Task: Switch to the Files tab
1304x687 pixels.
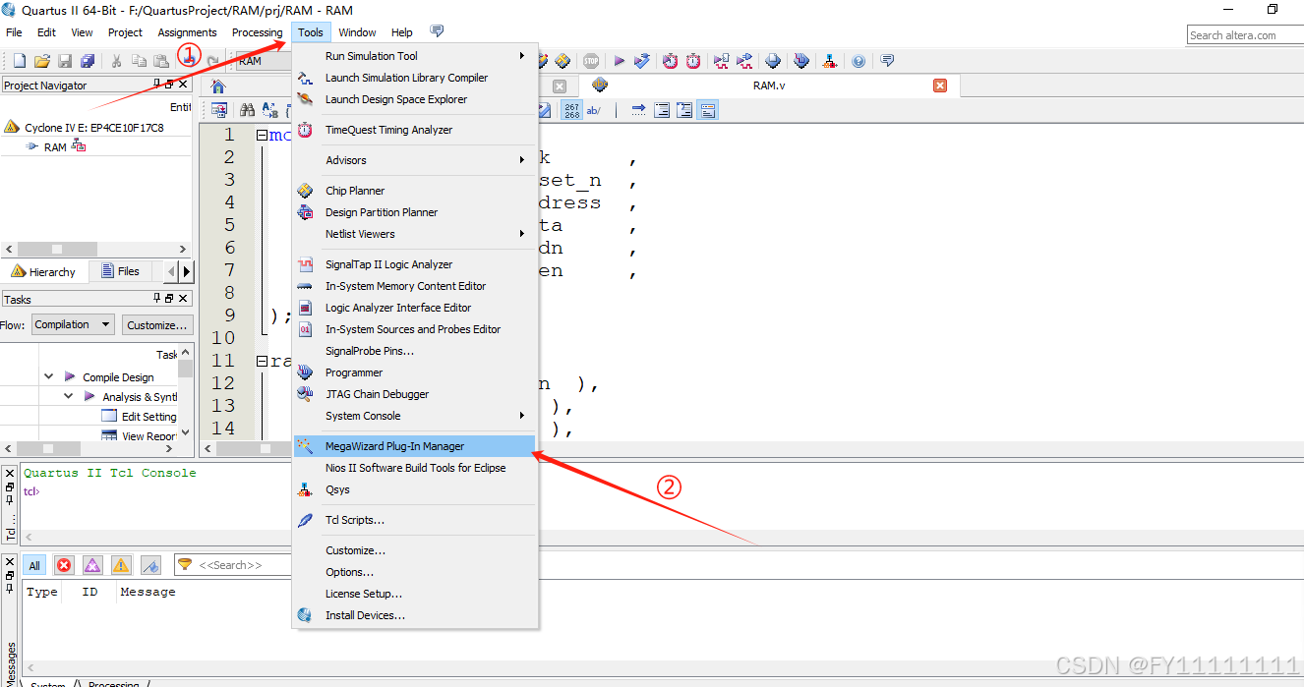Action: click(x=120, y=271)
